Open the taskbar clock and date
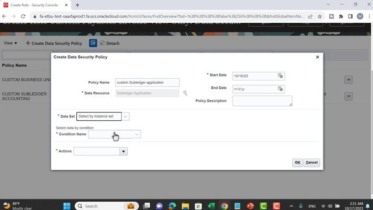 354,206
